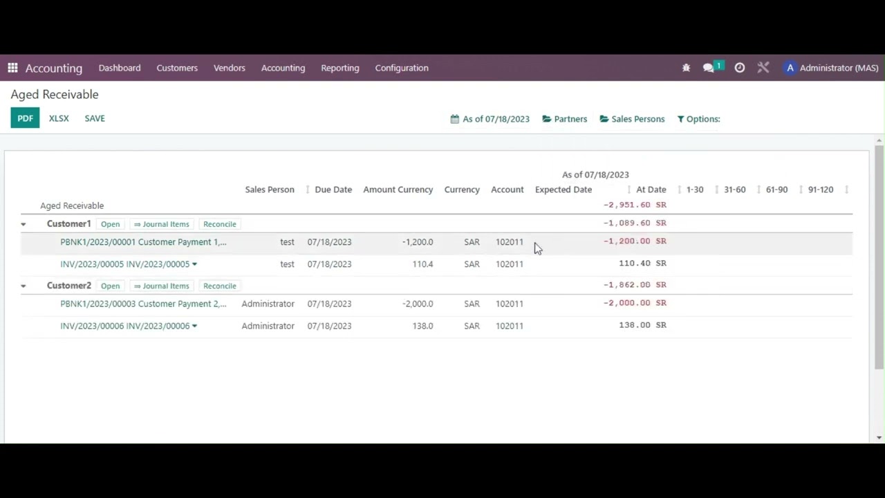This screenshot has width=885, height=498.
Task: Click the At Date column header
Action: (x=651, y=190)
